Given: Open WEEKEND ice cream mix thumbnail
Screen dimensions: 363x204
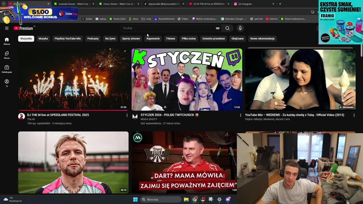Looking at the screenshot, I should click(300, 79).
